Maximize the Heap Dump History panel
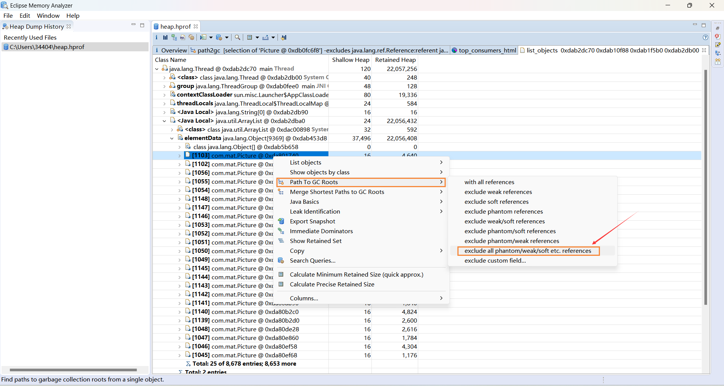The height and width of the screenshot is (386, 724). point(142,25)
